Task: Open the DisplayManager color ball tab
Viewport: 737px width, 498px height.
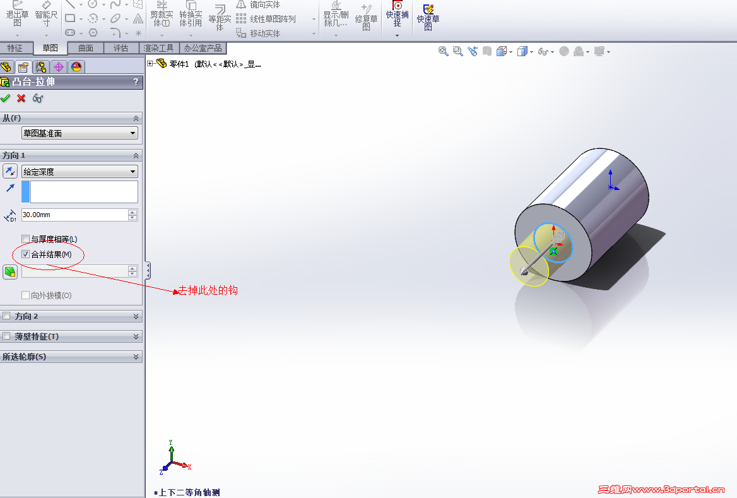Action: (76, 67)
